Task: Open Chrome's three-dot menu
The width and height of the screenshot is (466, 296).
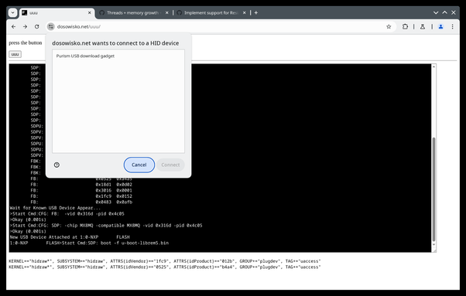Action: [x=452, y=27]
